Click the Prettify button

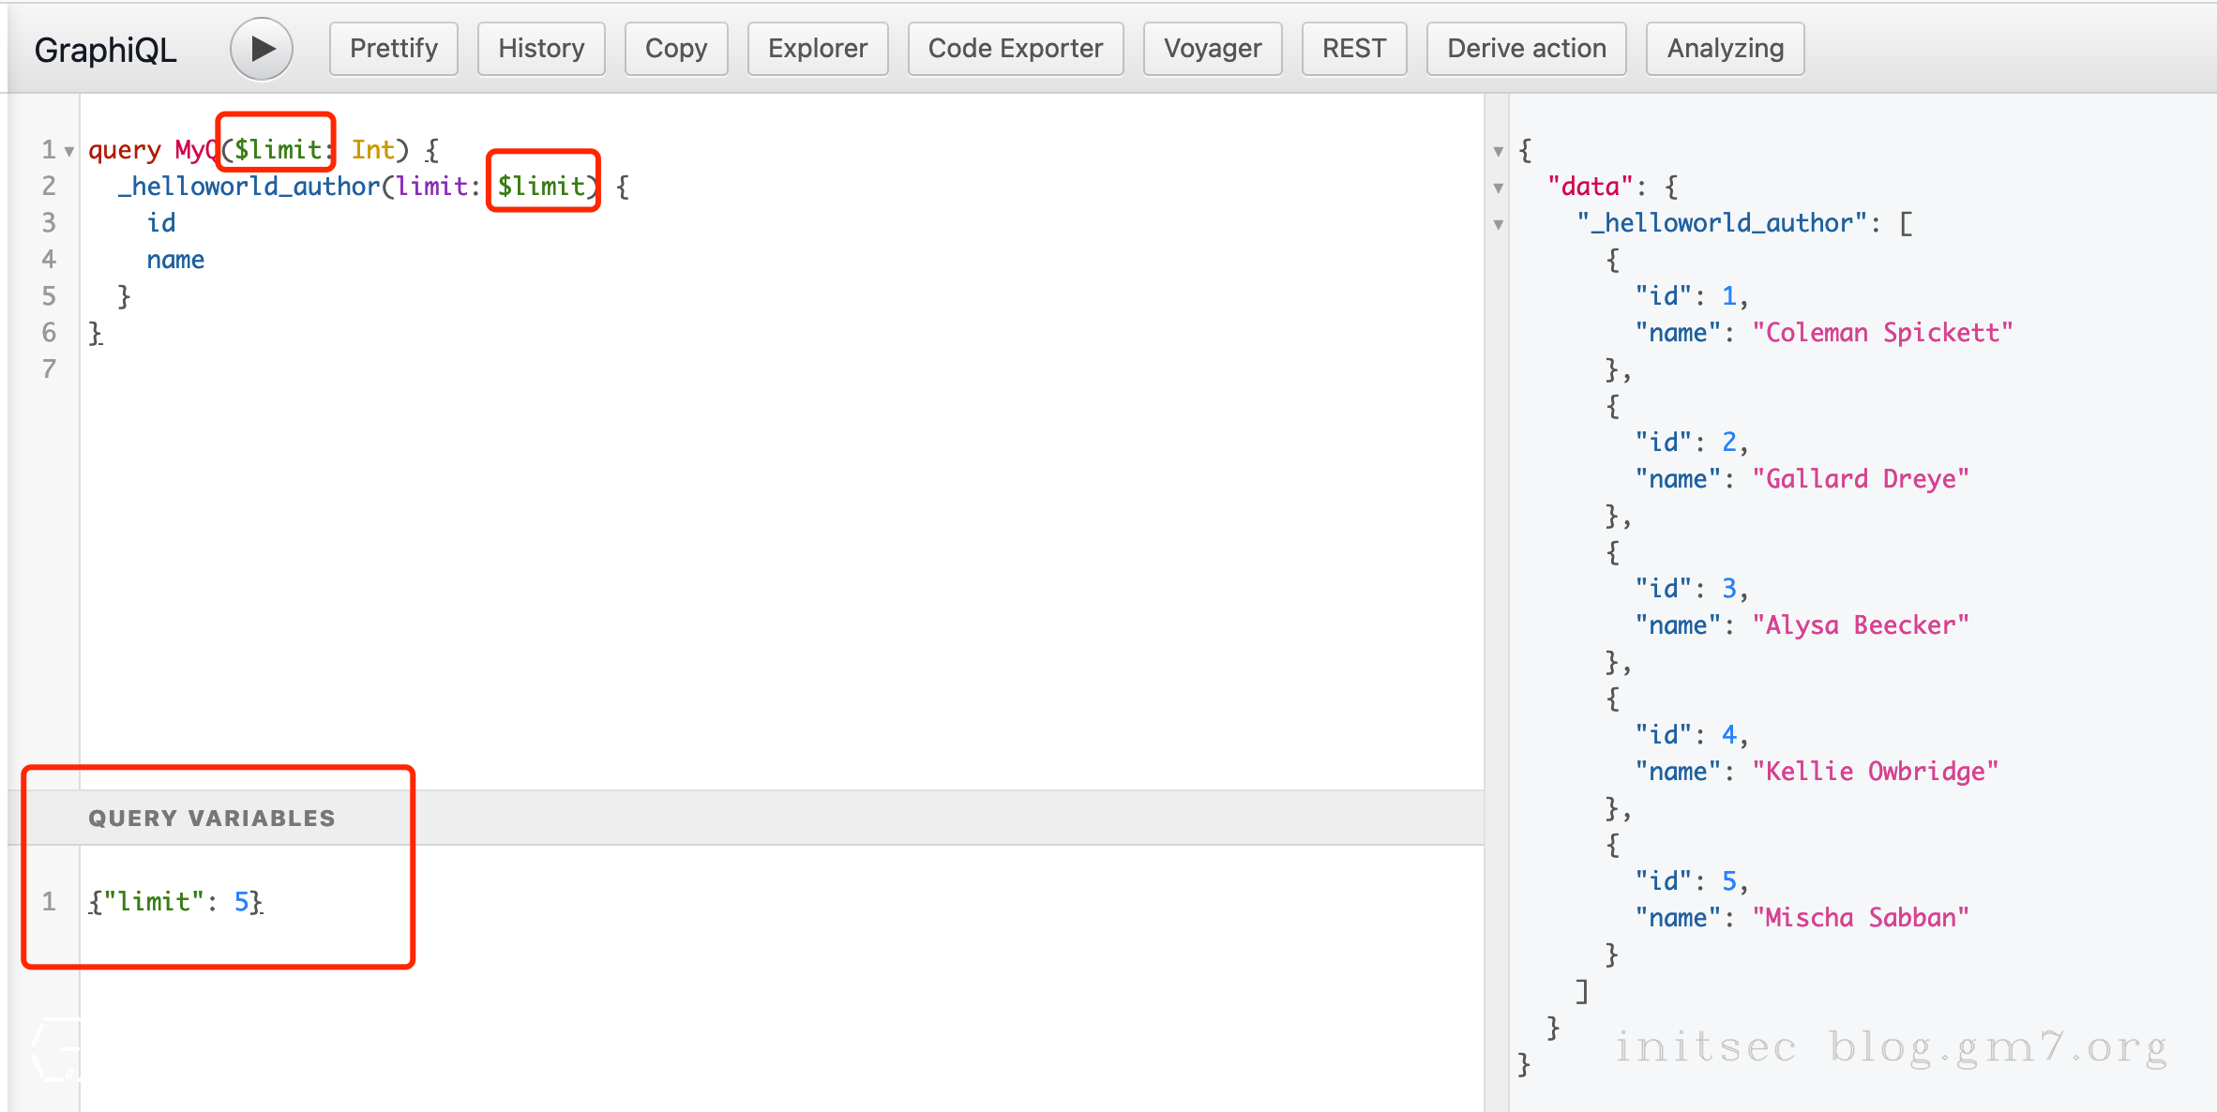(394, 49)
